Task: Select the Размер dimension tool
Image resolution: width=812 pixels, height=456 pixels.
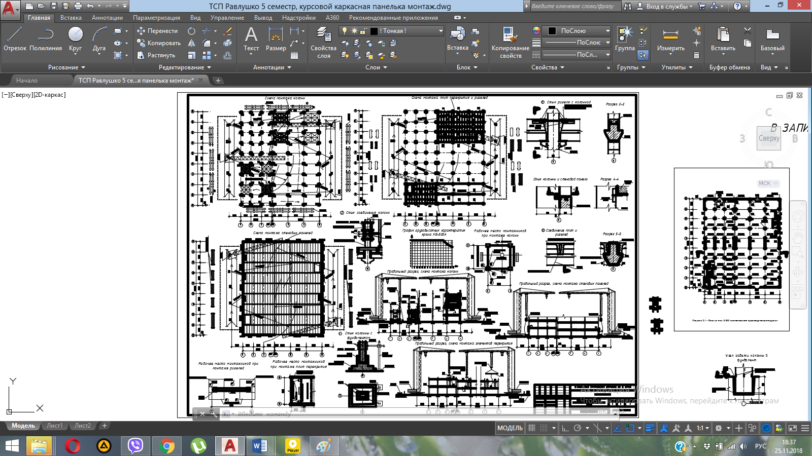Action: (276, 39)
